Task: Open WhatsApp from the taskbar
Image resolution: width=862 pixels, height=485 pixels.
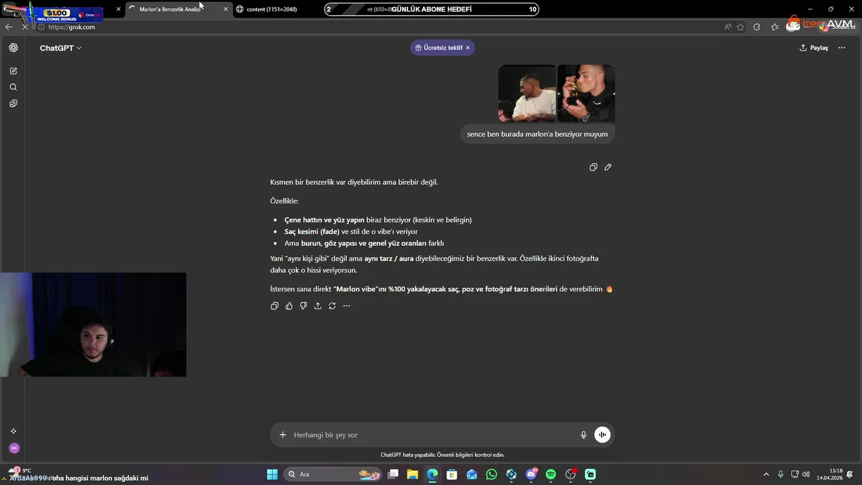Action: [x=492, y=474]
